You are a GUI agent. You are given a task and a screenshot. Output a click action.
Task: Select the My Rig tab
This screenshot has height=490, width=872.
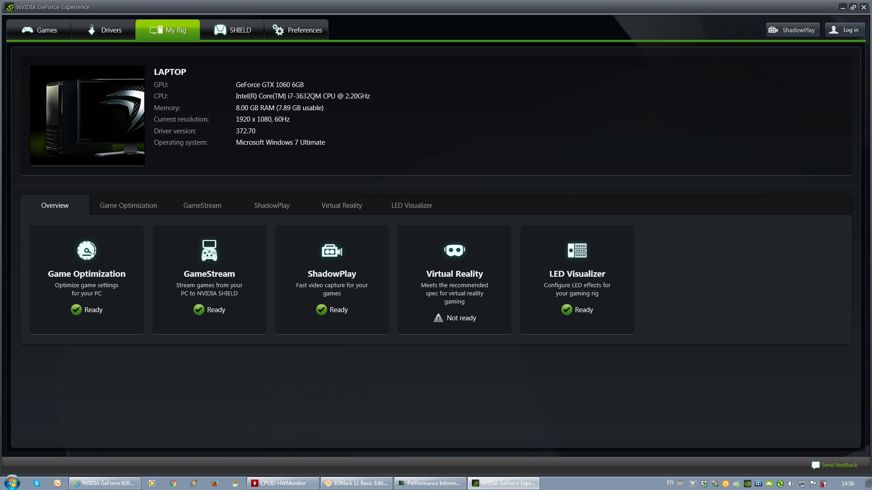[168, 30]
